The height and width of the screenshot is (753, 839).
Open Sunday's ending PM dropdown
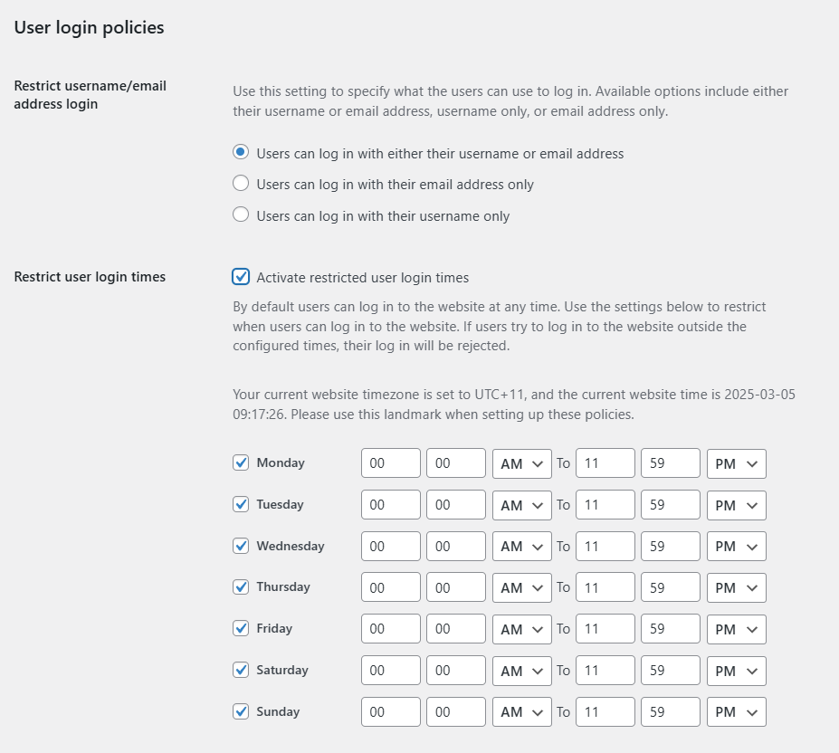(736, 711)
